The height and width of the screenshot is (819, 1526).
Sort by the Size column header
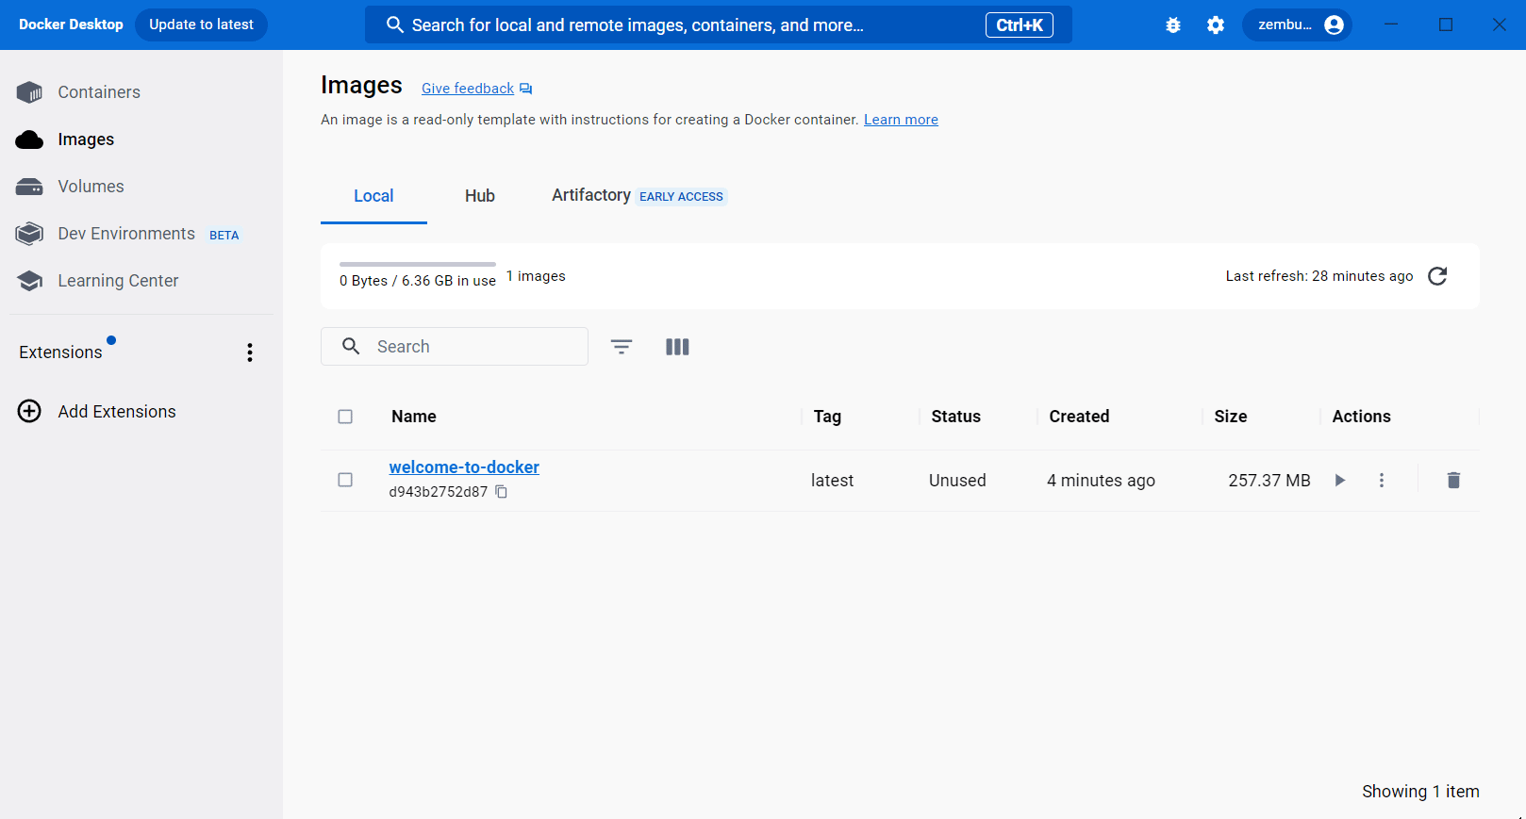[1230, 417]
